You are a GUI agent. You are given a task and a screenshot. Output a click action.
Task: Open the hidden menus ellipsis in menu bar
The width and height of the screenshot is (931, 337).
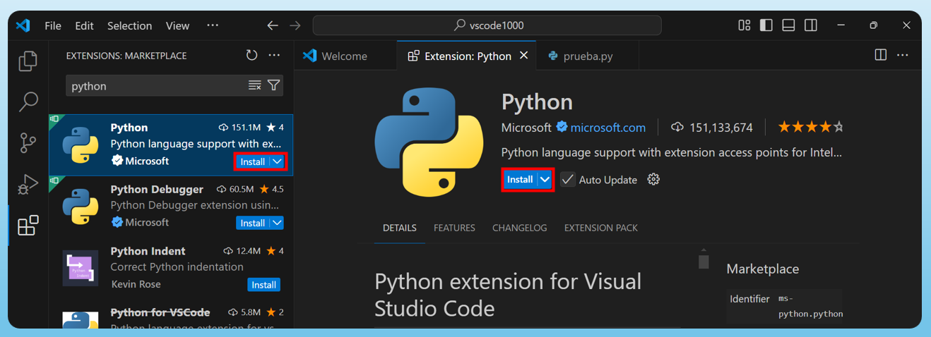(x=213, y=25)
